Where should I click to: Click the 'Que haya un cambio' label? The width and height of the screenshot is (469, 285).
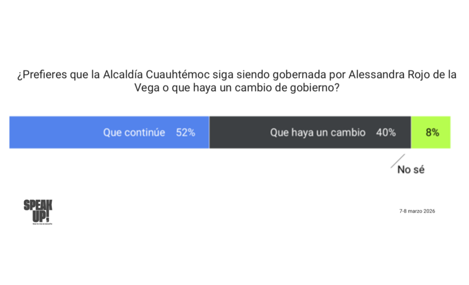point(317,133)
